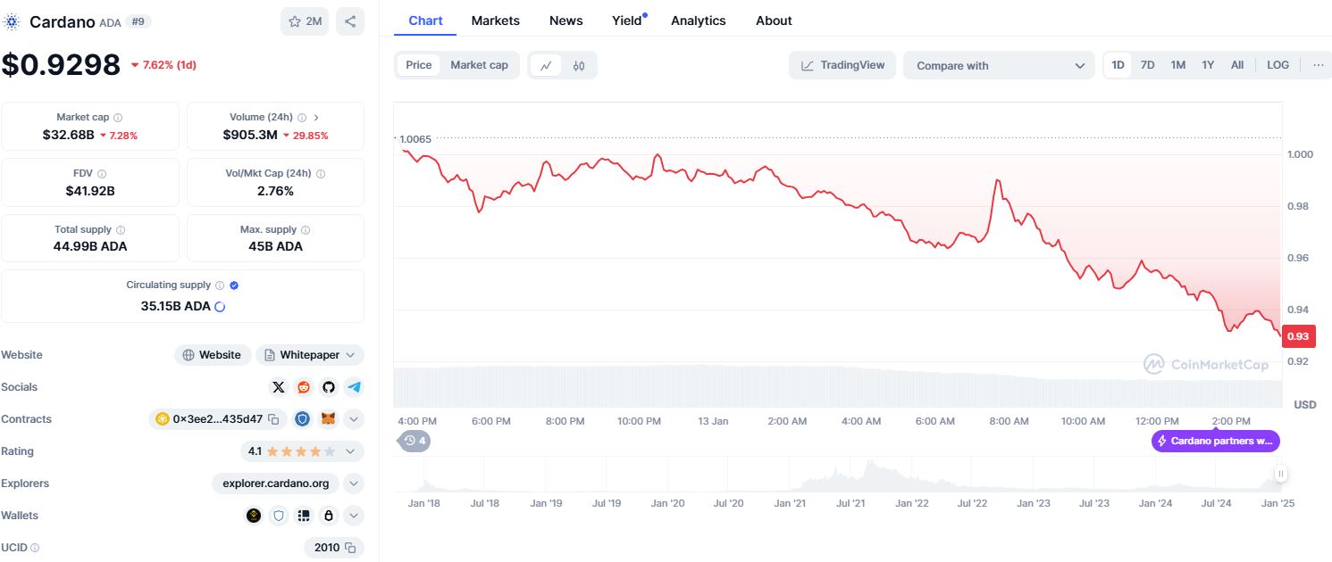Toggle LOG scale on the chart
Viewport: 1332px width, 562px height.
point(1278,65)
